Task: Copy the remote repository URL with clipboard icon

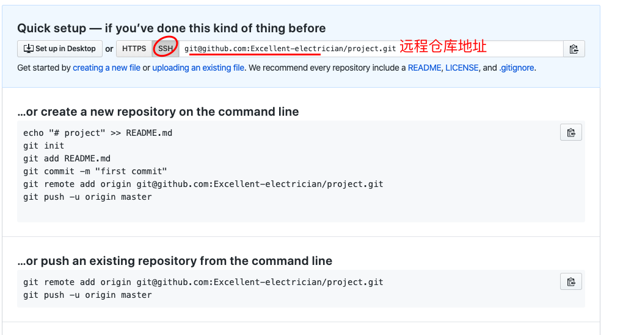Action: (x=574, y=49)
